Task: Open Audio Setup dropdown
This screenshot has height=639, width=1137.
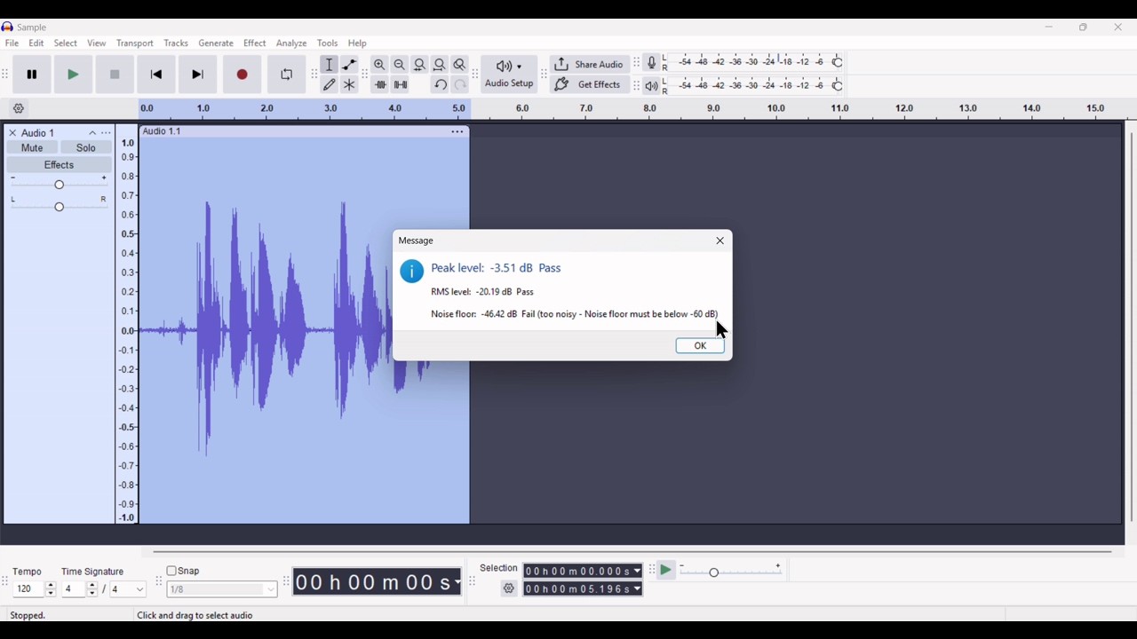Action: tap(509, 75)
